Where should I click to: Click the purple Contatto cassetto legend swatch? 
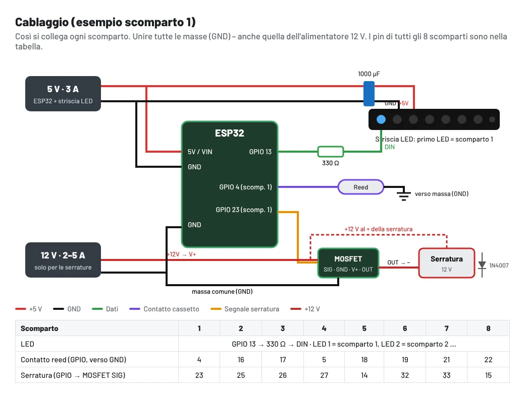pos(135,309)
